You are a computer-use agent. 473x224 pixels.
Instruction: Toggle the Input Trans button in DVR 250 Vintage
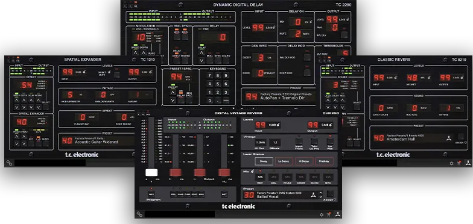pyautogui.click(x=299, y=142)
